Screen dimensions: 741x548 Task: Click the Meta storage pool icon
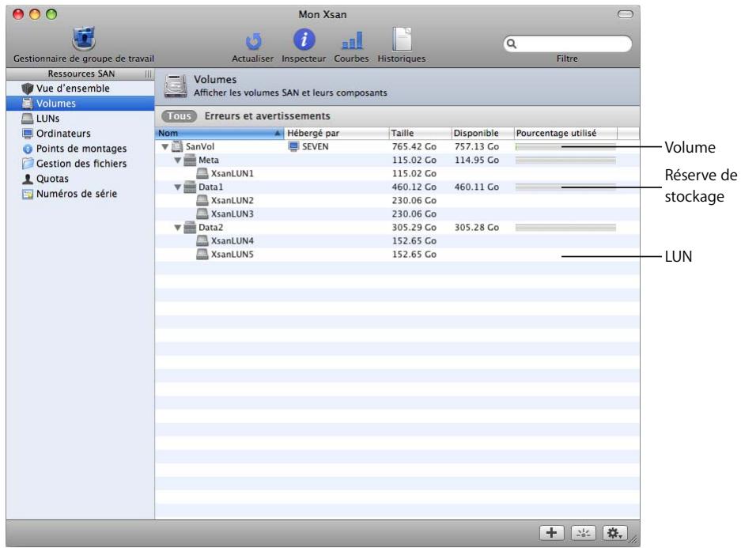click(190, 161)
